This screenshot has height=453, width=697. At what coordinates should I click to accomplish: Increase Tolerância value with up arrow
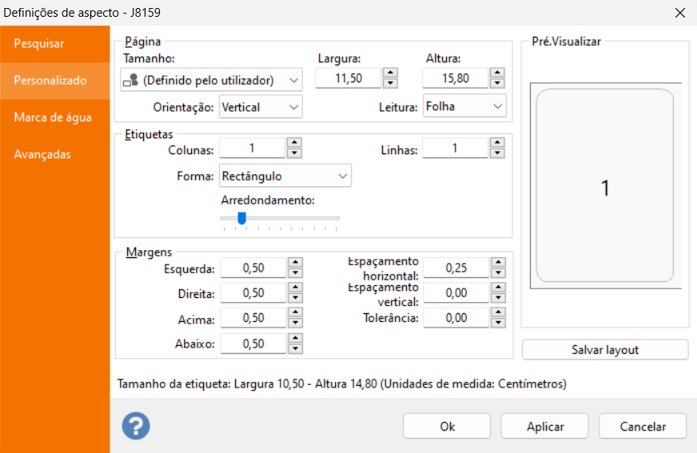[x=498, y=312]
